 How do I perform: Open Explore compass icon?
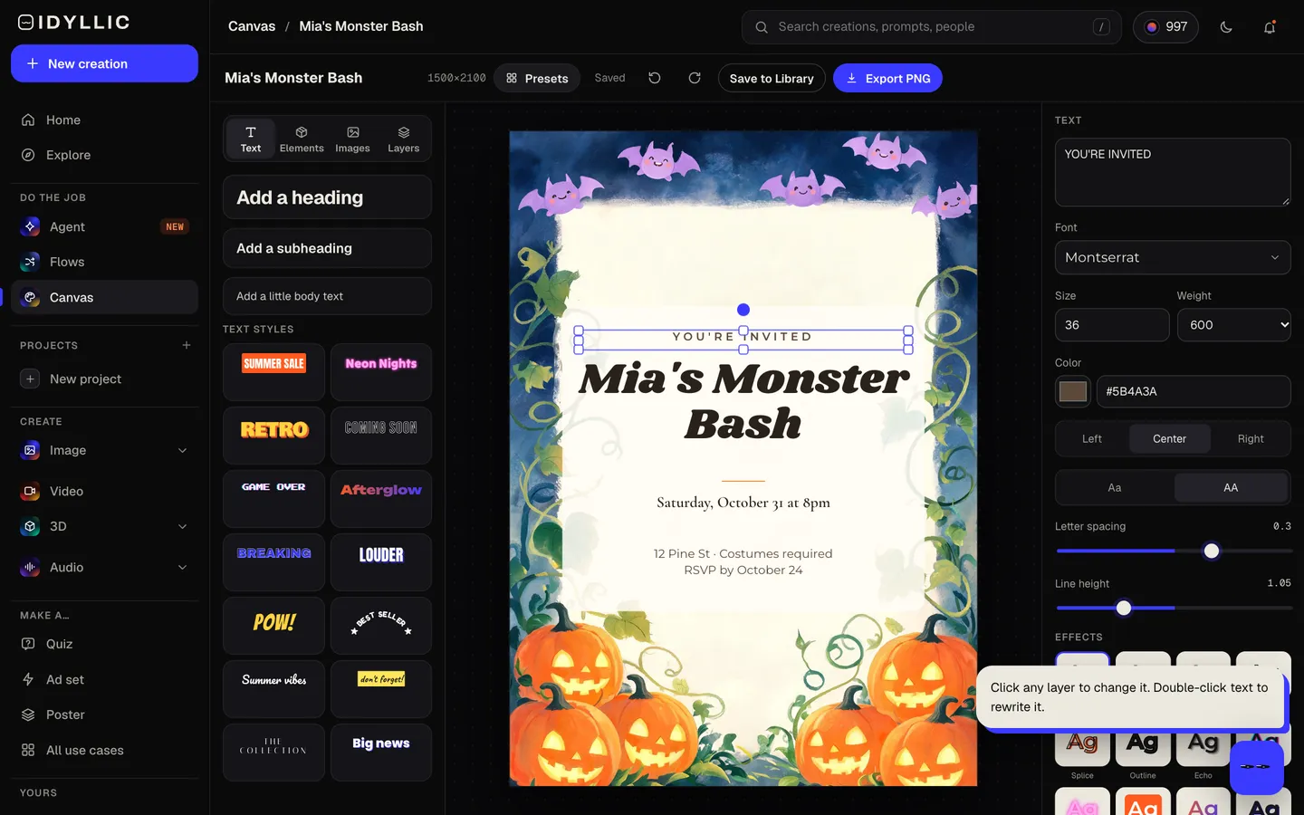click(28, 155)
